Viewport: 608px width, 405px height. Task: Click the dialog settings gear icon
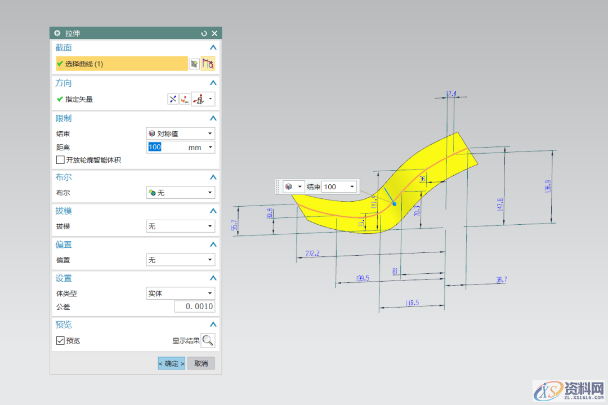[x=57, y=33]
